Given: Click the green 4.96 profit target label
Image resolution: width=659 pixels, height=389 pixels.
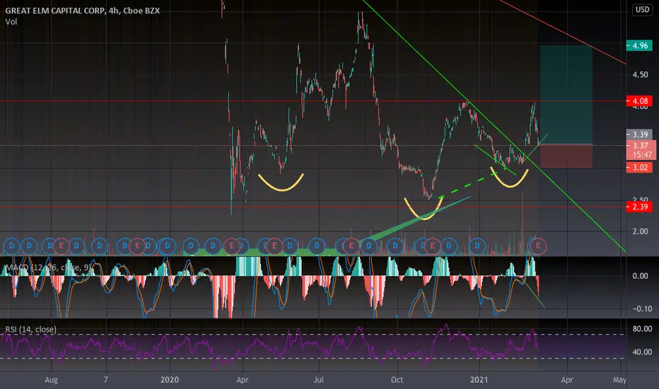Looking at the screenshot, I should coord(639,45).
